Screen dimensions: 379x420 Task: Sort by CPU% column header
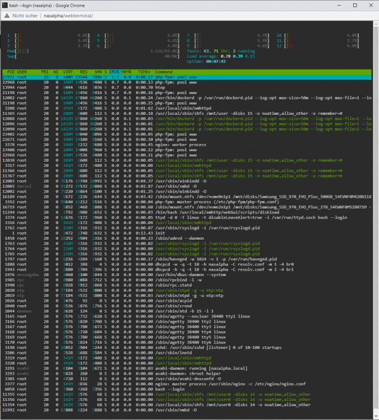click(114, 72)
